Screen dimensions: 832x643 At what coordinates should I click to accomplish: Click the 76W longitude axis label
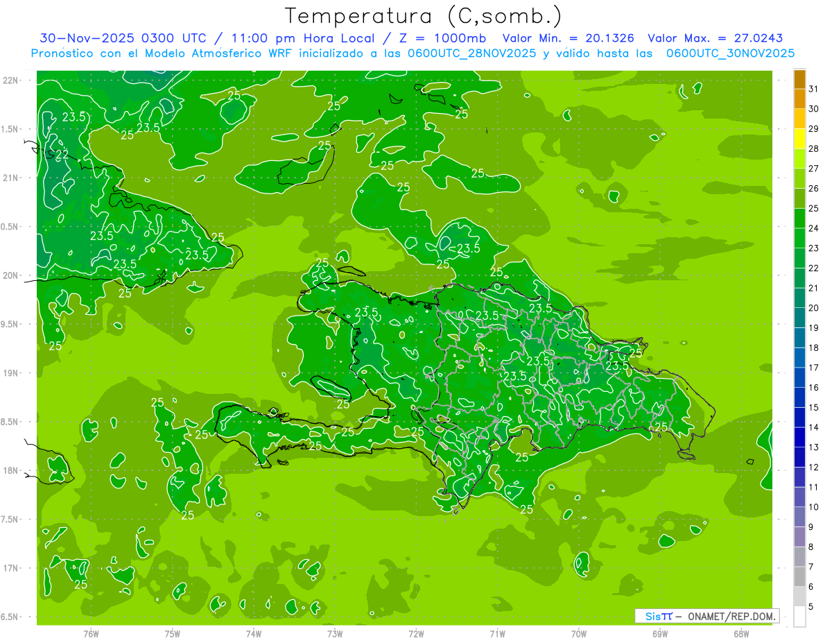pos(91,634)
